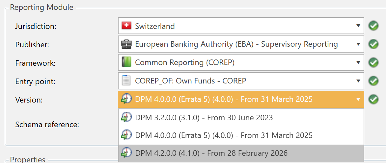The image size is (386, 163).
Task: Collapse the Version dropdown highlighted in orange
Action: pyautogui.click(x=241, y=99)
